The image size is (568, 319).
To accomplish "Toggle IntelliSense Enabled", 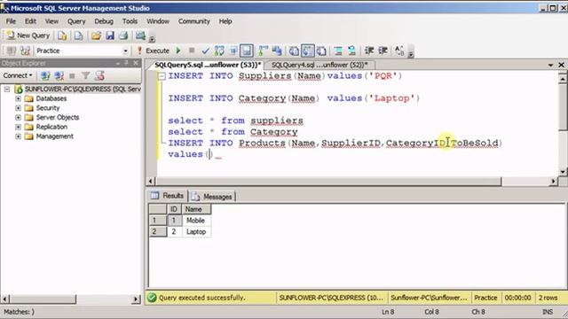I will tap(247, 51).
